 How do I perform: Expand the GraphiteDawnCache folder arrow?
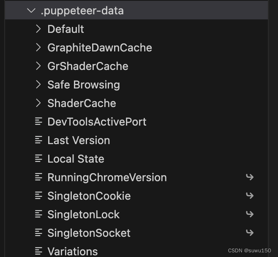click(x=38, y=48)
